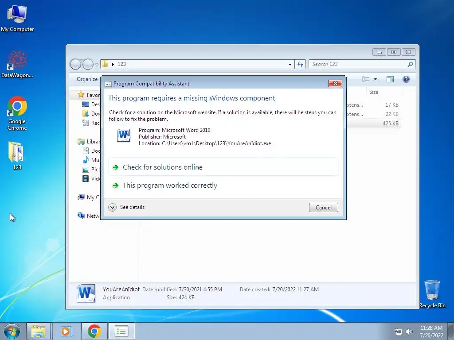454x340 pixels.
Task: Click the Show desktop strip
Action: [x=451, y=331]
